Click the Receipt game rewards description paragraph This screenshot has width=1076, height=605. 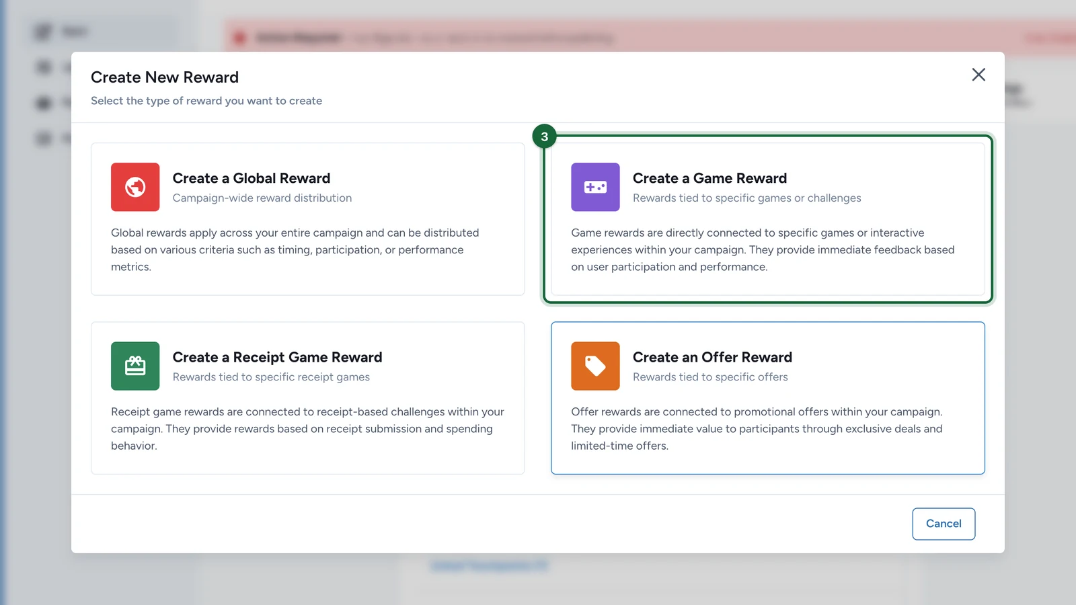tap(307, 428)
